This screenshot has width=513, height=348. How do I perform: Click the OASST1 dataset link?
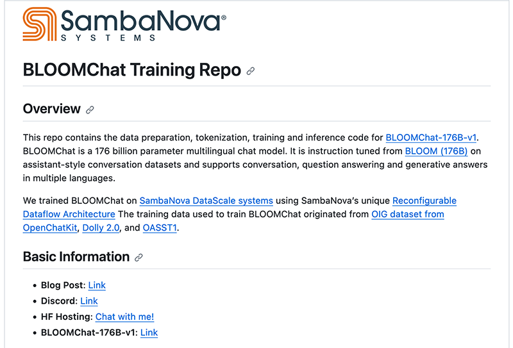(x=159, y=228)
